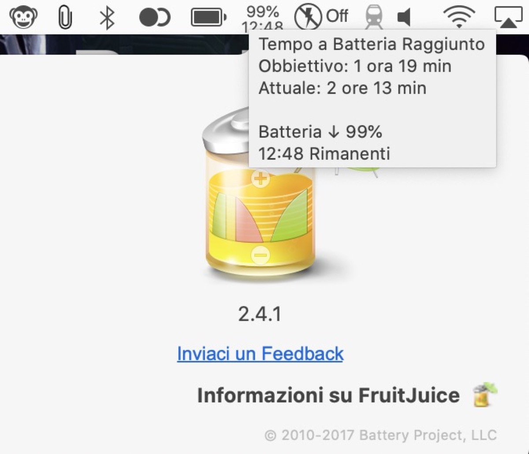This screenshot has width=529, height=454.
Task: Click 'Obbiettivo: 1 ora 19 min' line
Action: [355, 66]
